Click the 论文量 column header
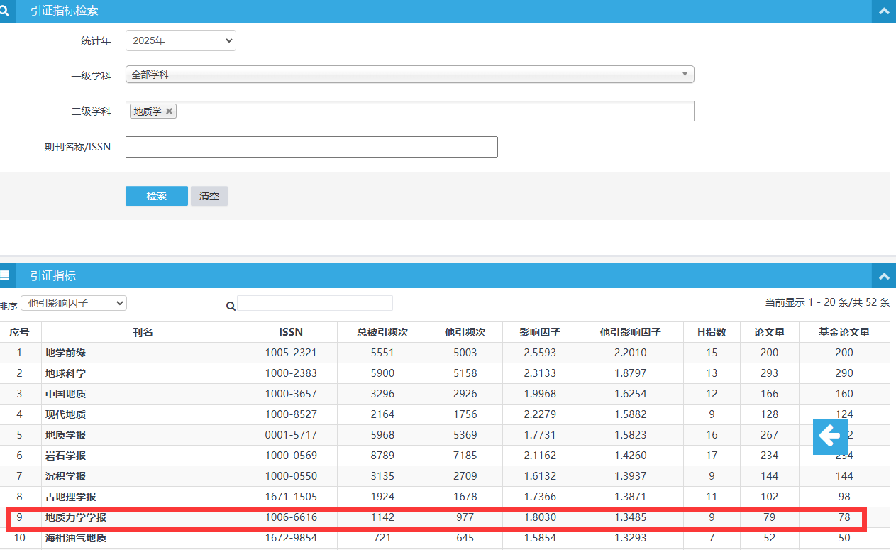This screenshot has width=896, height=550. 770,332
